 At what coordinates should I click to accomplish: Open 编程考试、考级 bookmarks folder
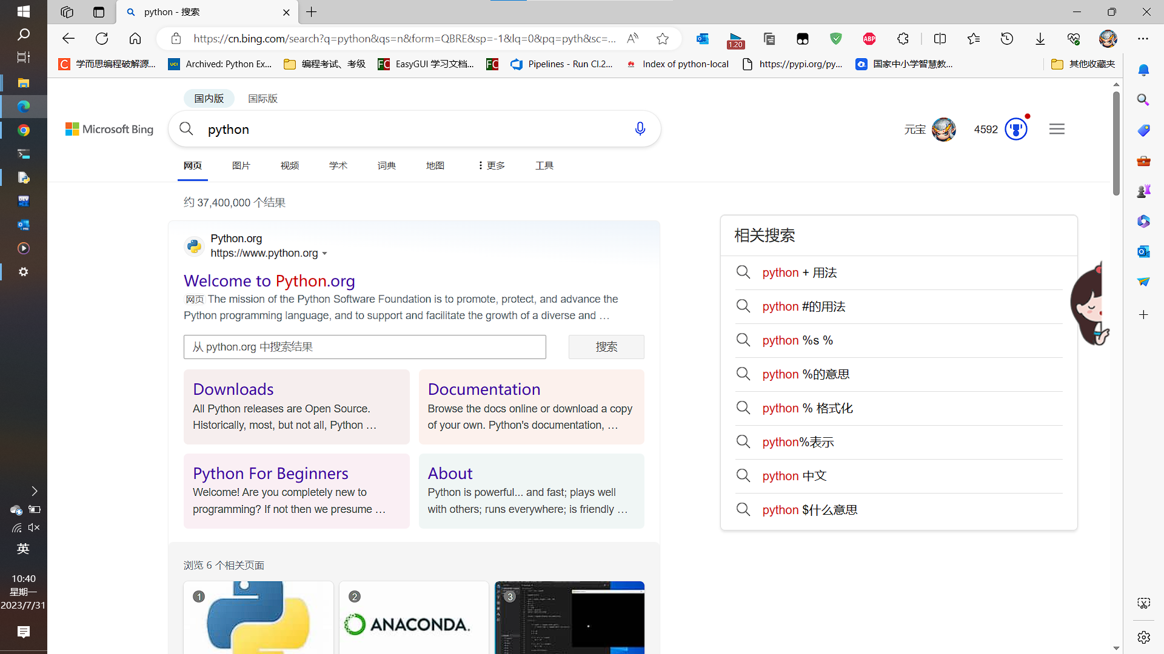point(325,64)
